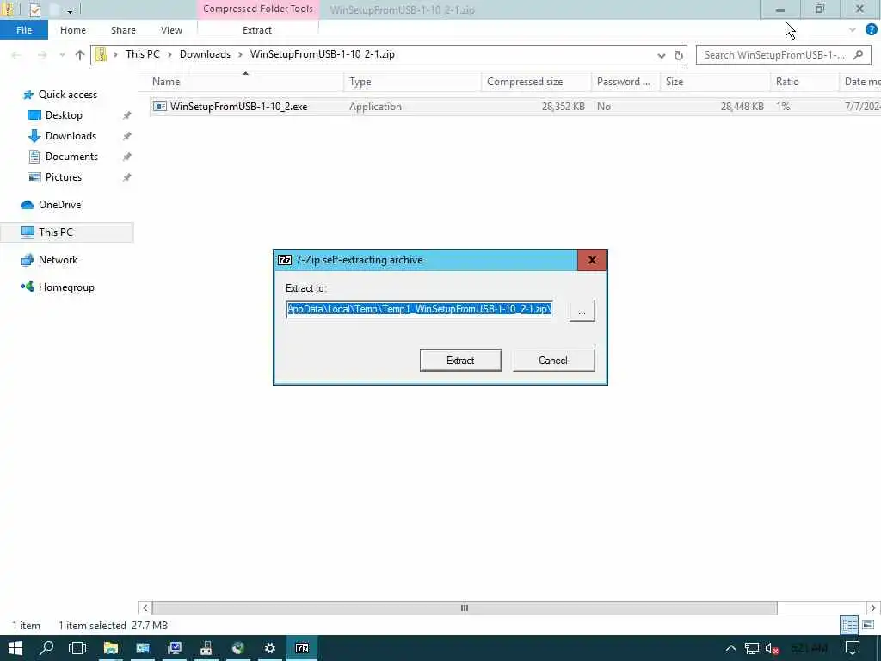Open Homegroup in the navigation pane
Viewport: 881px width, 661px height.
(x=66, y=287)
